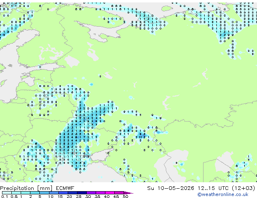Click the legend scale label "15"
The width and height of the screenshot is (257, 198).
pyautogui.click(x=60, y=196)
